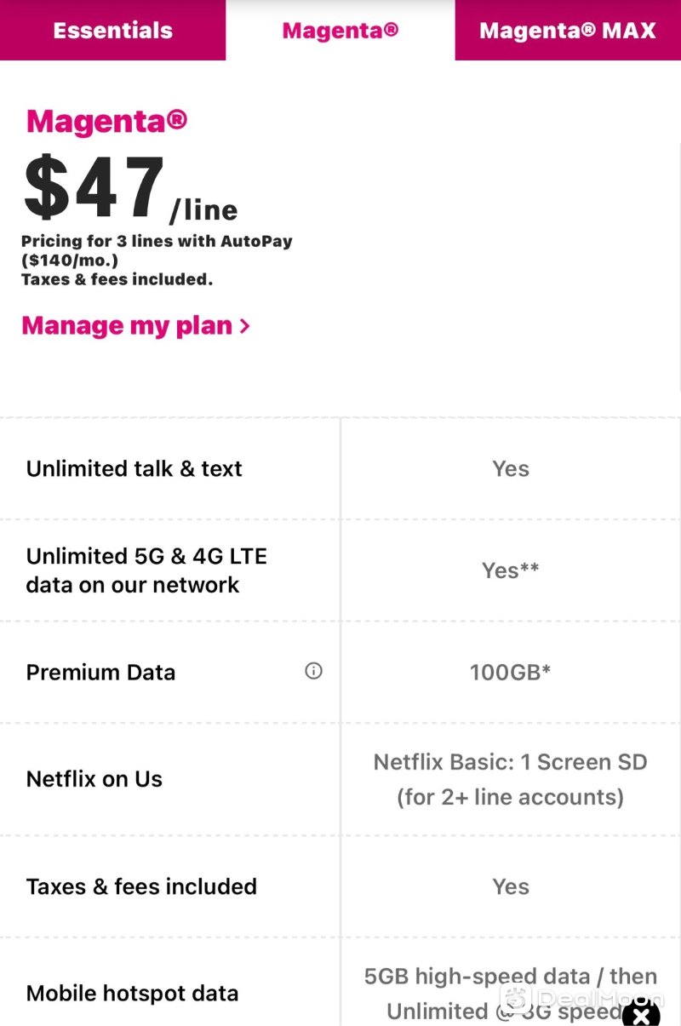Select the Magenta® tab

[x=340, y=31]
